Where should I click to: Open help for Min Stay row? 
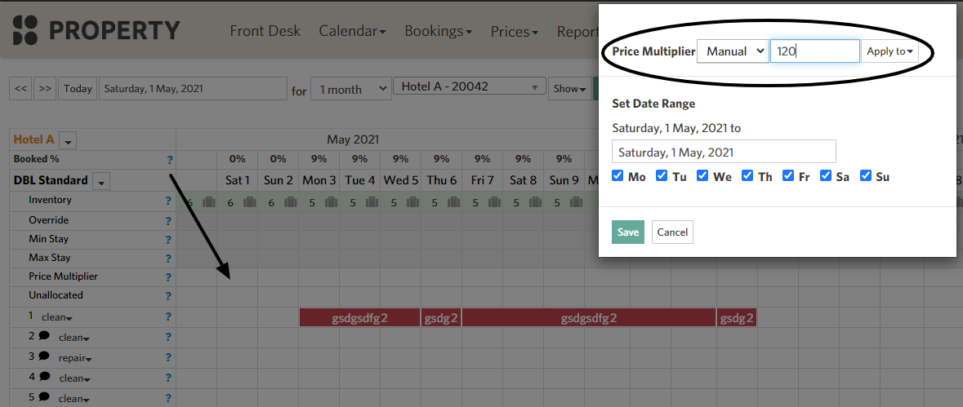coord(167,240)
